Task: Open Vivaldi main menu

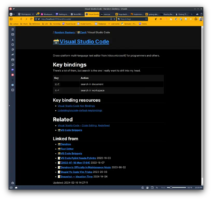Action: click(12, 14)
